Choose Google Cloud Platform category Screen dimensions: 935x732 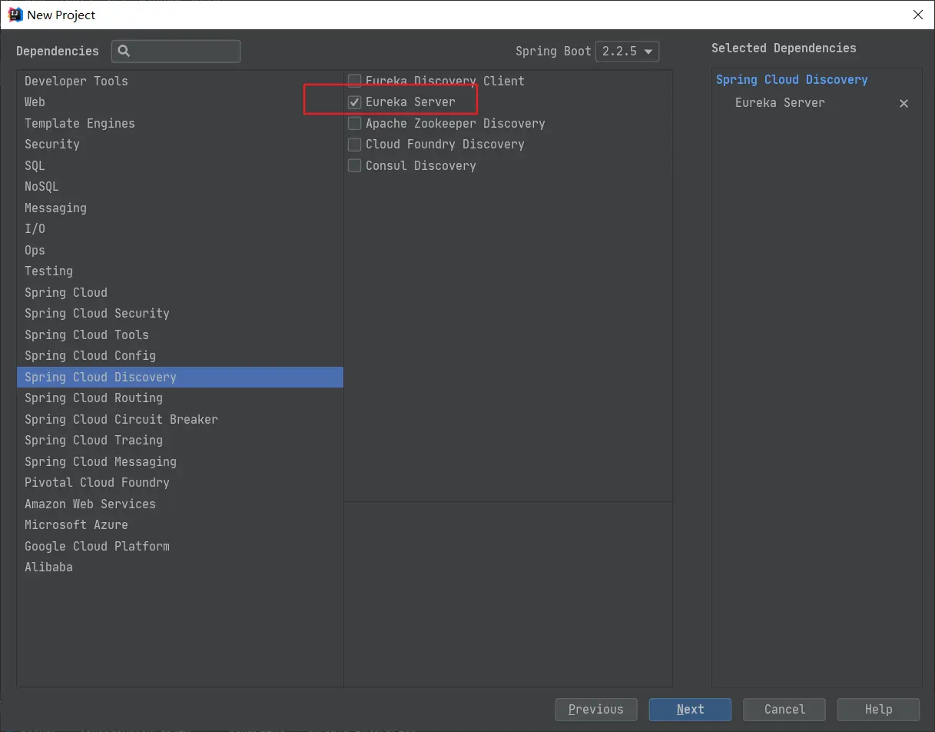180,546
